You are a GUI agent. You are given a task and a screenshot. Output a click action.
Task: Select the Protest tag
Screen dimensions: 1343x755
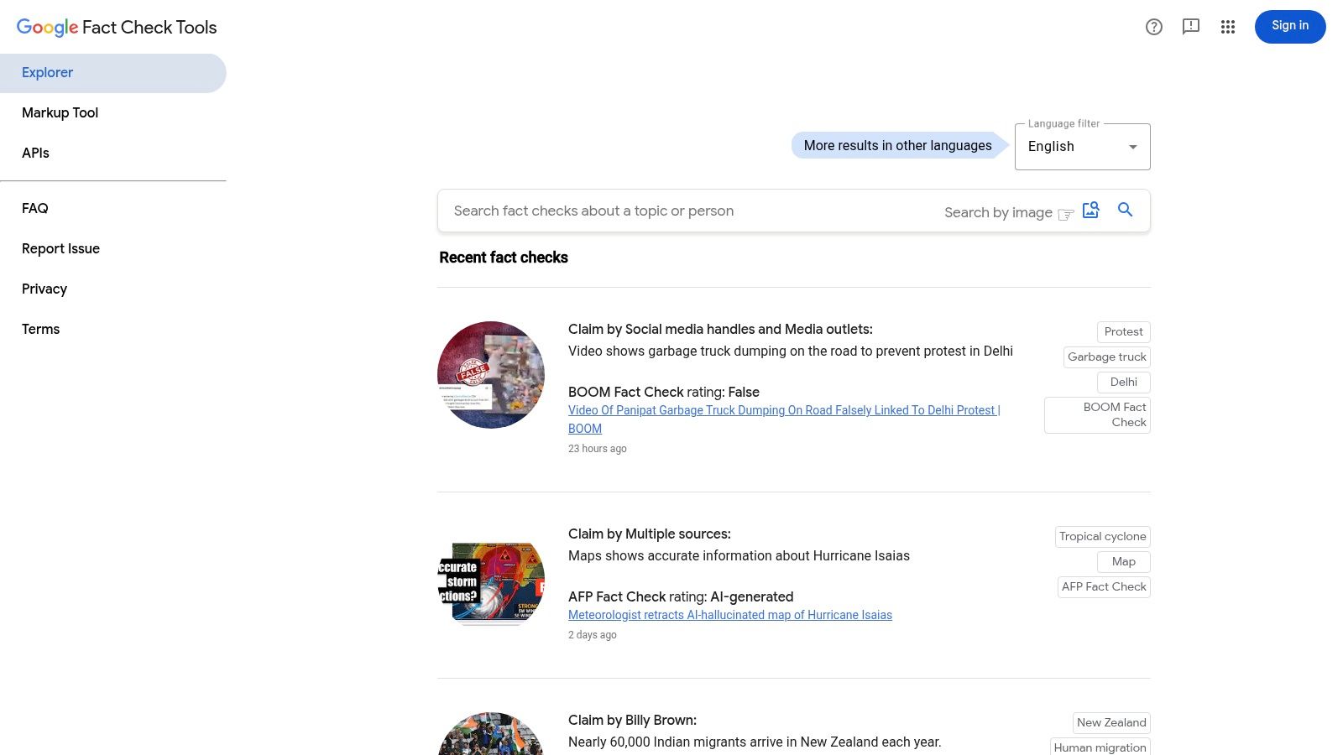coord(1123,331)
